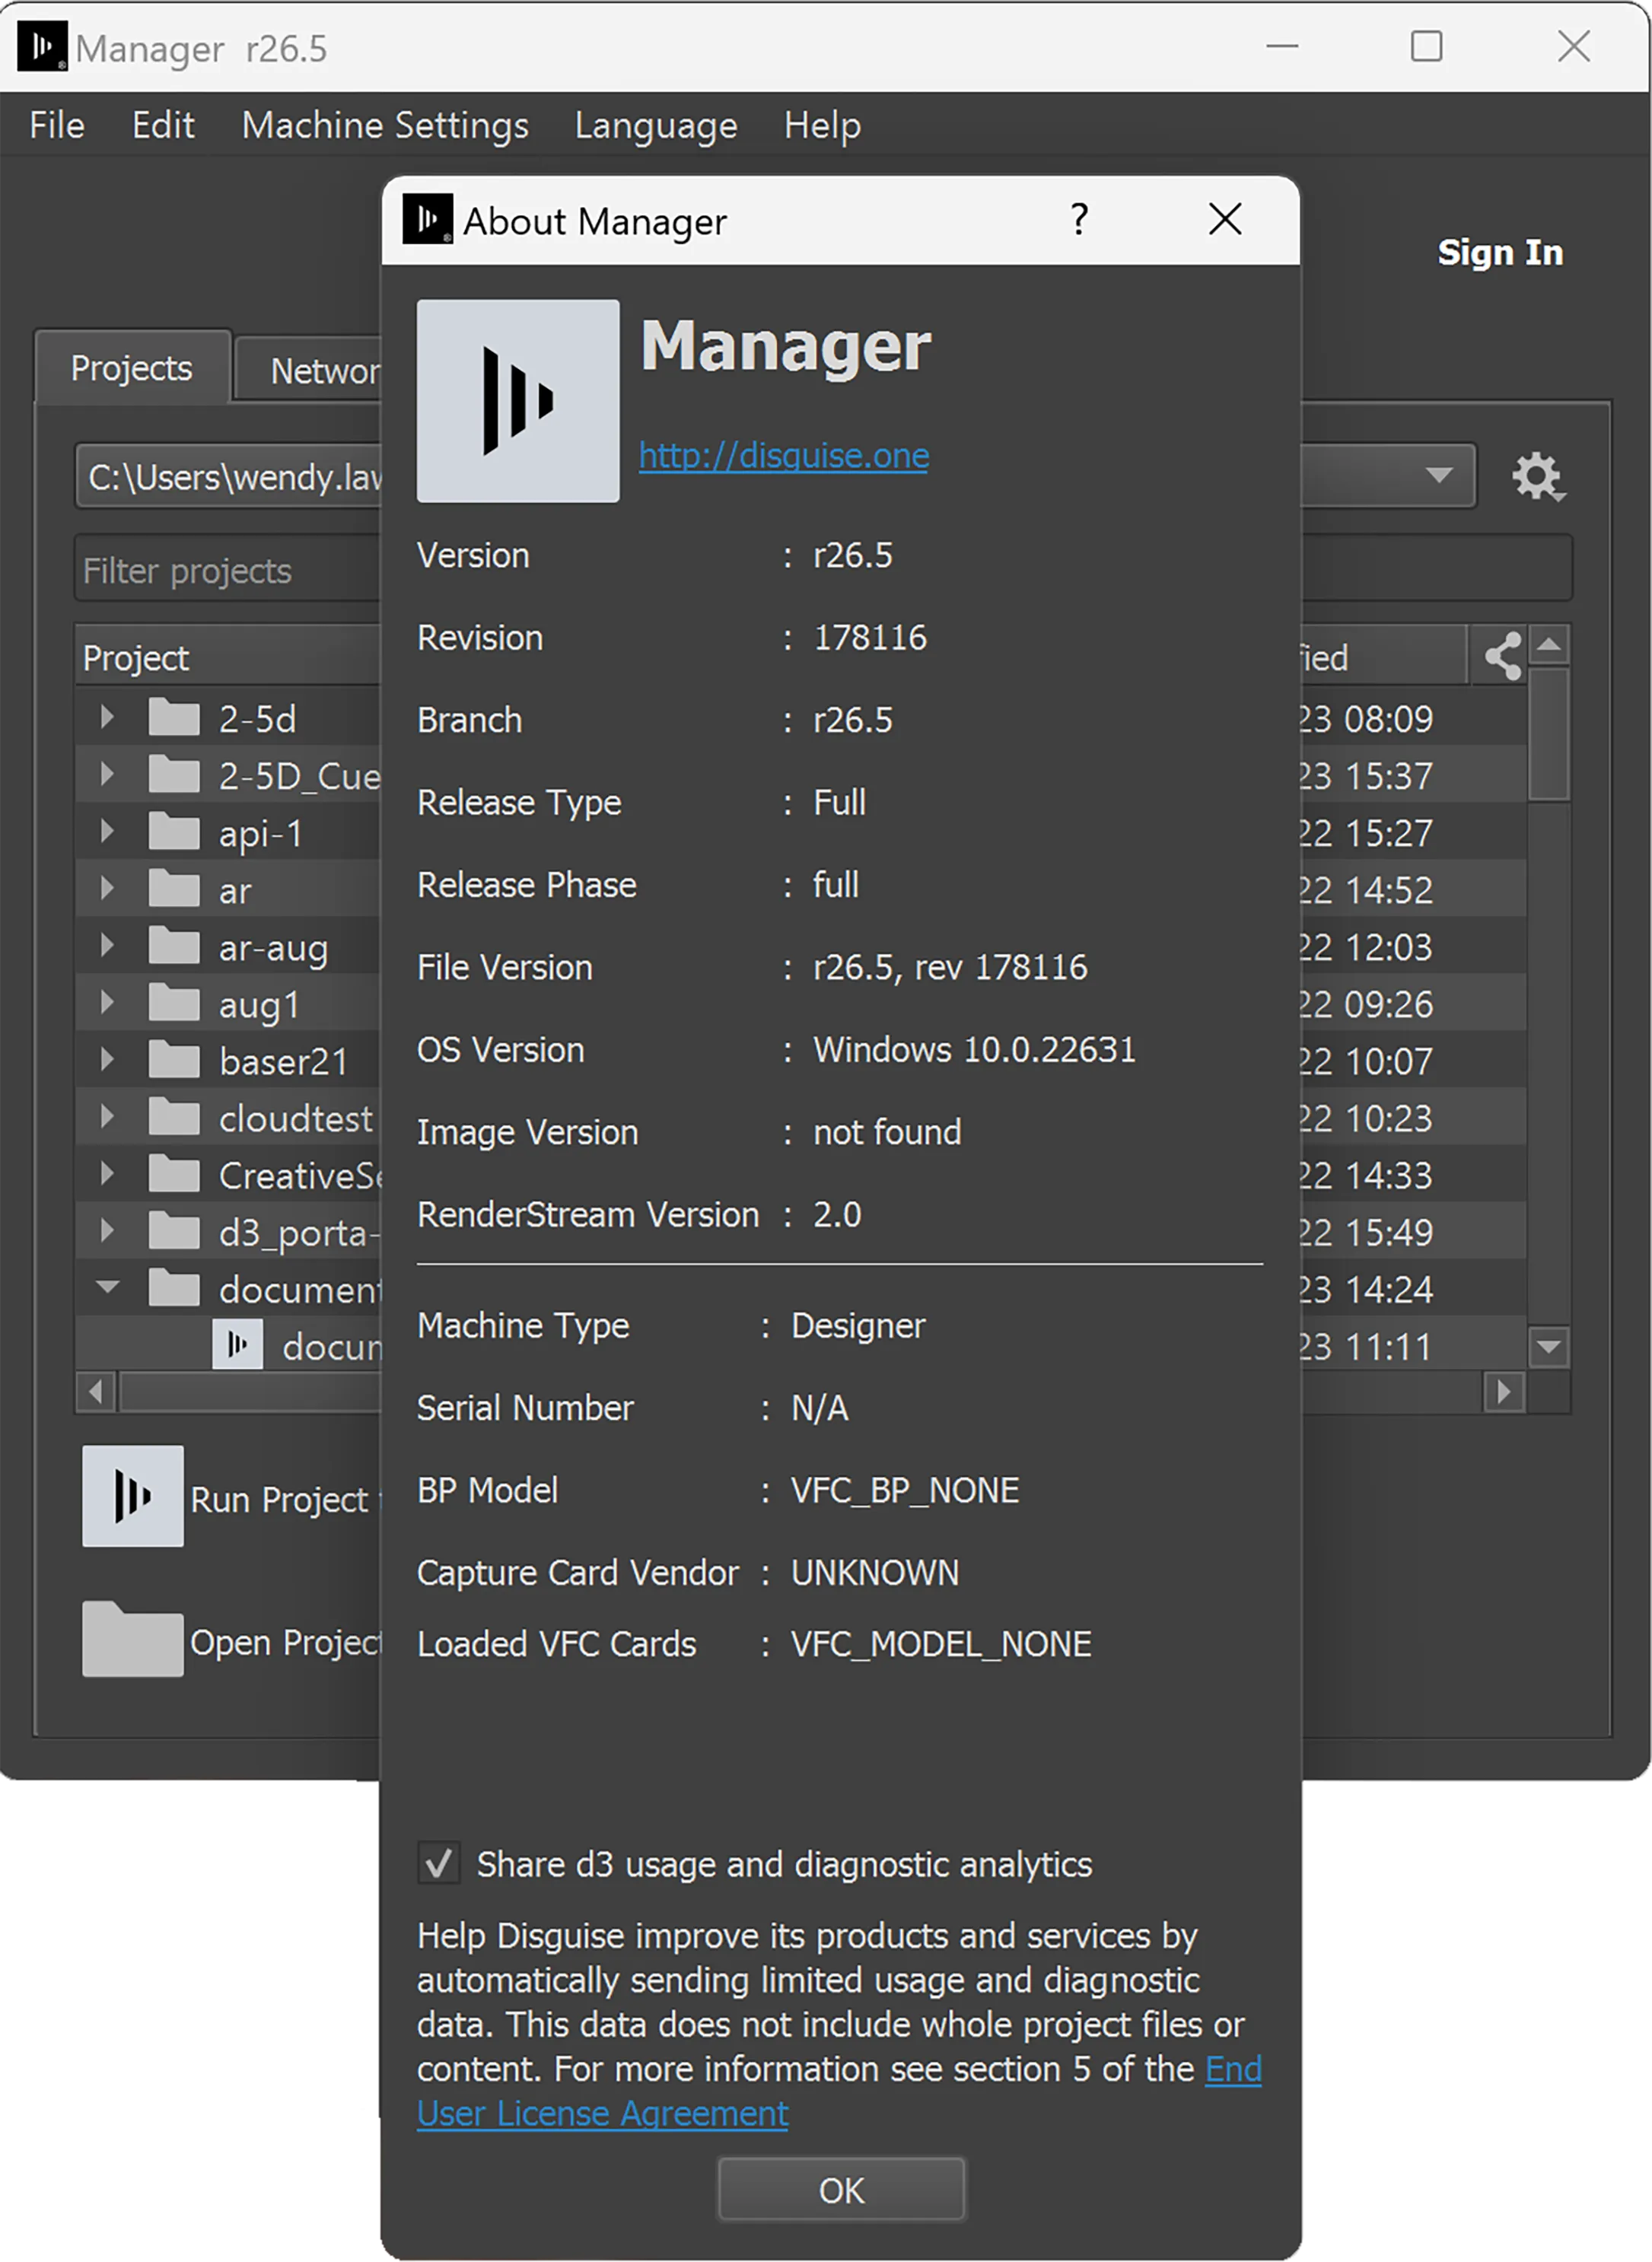Click the OK button
Image resolution: width=1652 pixels, height=2262 pixels.
click(x=840, y=2189)
